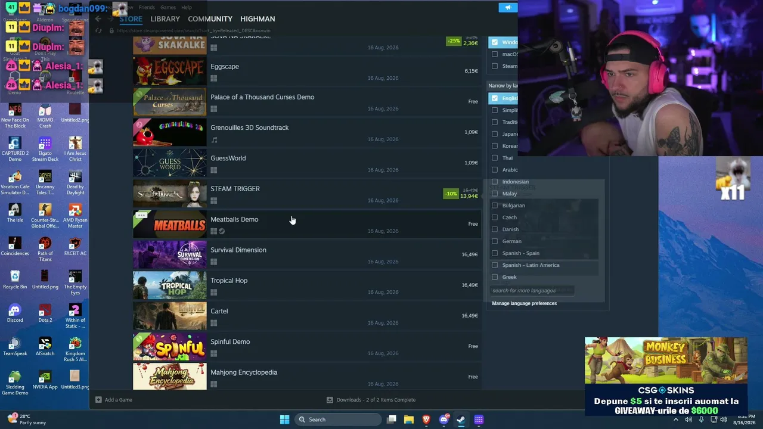Image resolution: width=763 pixels, height=429 pixels.
Task: Show hidden icons in the system tray
Action: (x=676, y=419)
